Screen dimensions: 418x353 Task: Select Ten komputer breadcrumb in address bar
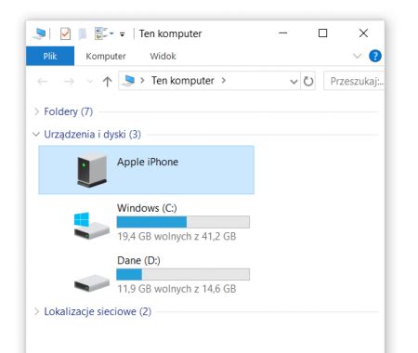point(183,81)
